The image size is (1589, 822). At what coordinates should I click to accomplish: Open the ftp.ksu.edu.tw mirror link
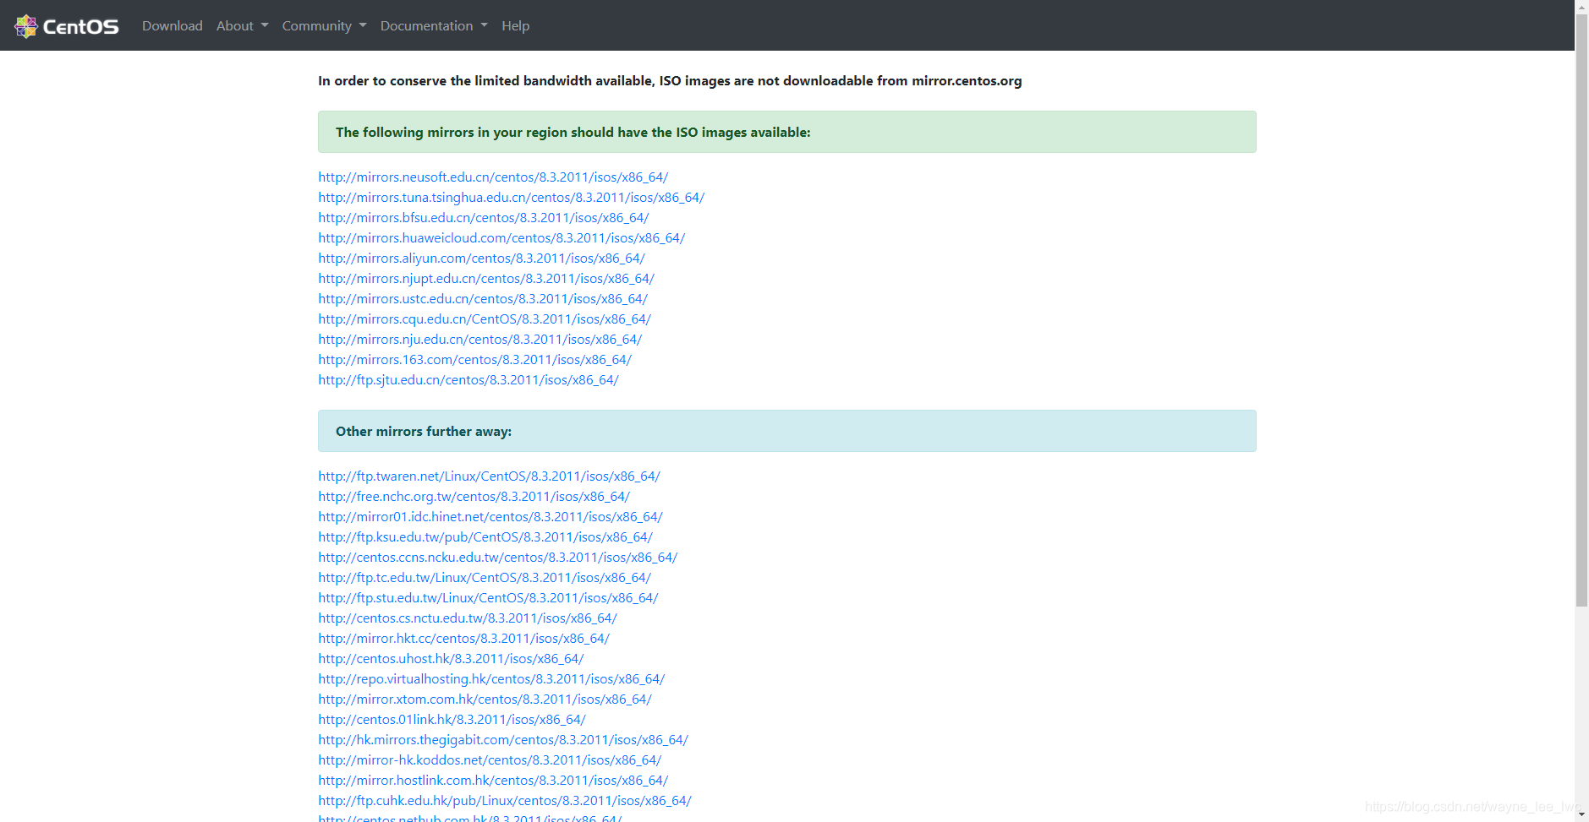[485, 537]
